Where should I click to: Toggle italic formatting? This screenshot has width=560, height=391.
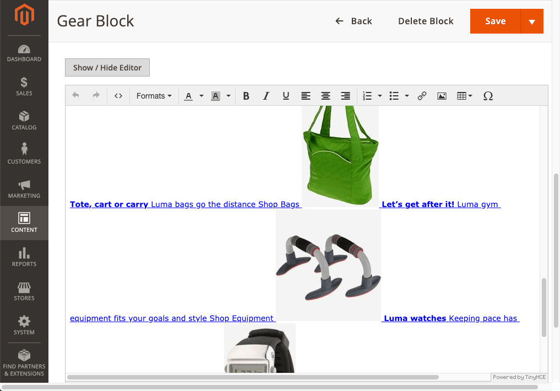click(266, 96)
